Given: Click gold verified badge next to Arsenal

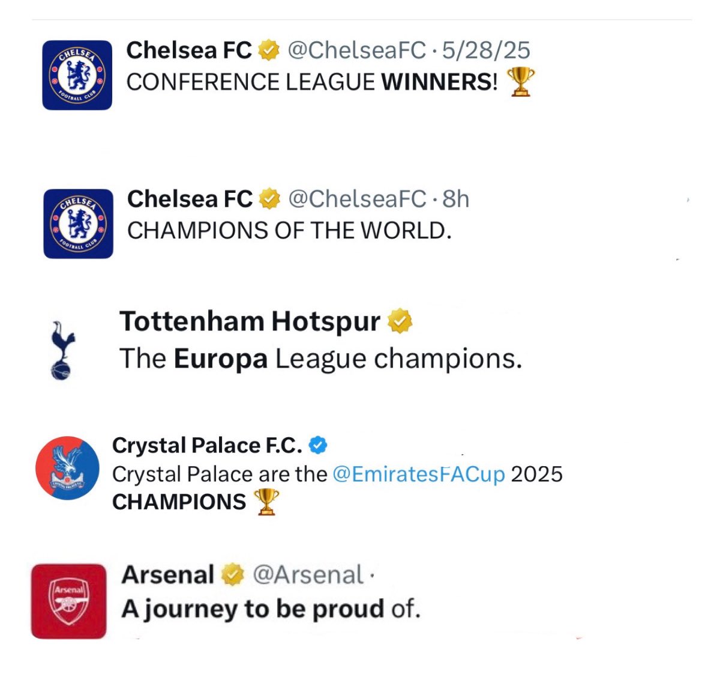Looking at the screenshot, I should click(x=233, y=575).
